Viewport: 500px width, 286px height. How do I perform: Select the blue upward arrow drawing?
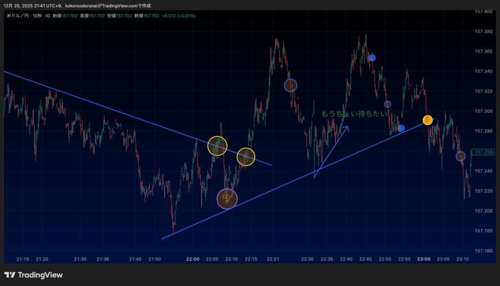pos(331,152)
